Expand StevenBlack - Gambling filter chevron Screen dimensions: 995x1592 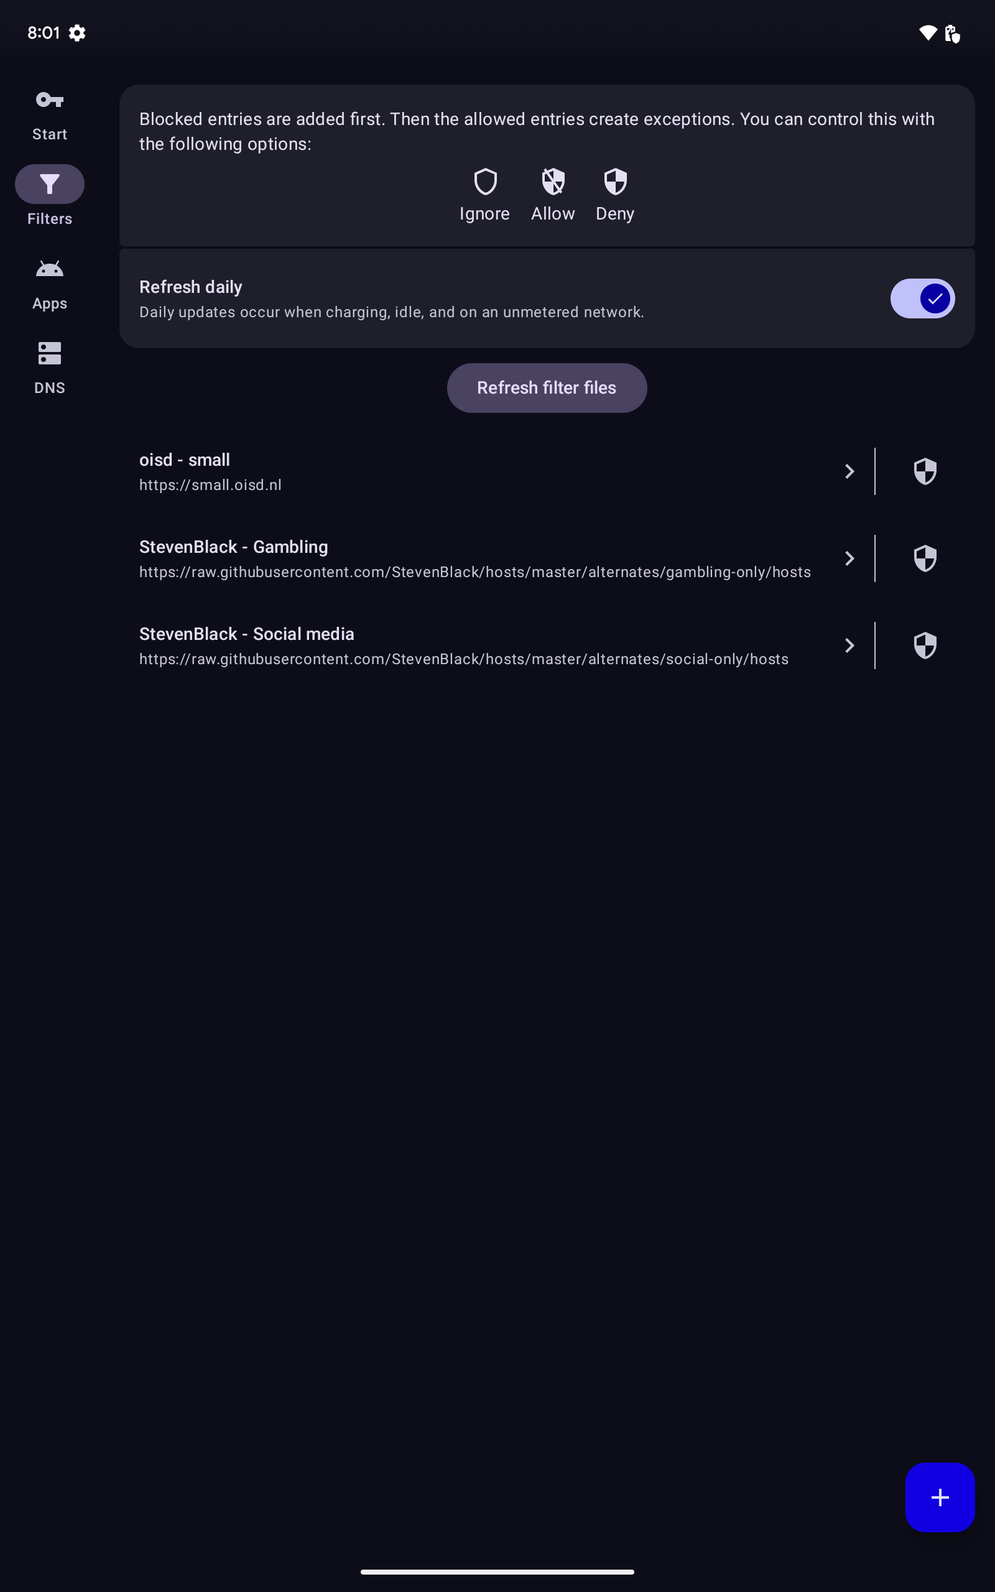tap(849, 558)
